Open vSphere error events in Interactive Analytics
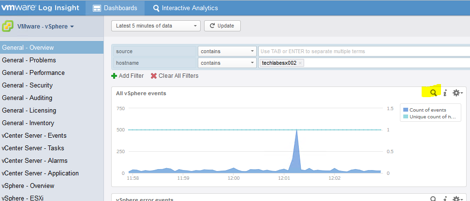Screen dimensions: 470x201 433,199
